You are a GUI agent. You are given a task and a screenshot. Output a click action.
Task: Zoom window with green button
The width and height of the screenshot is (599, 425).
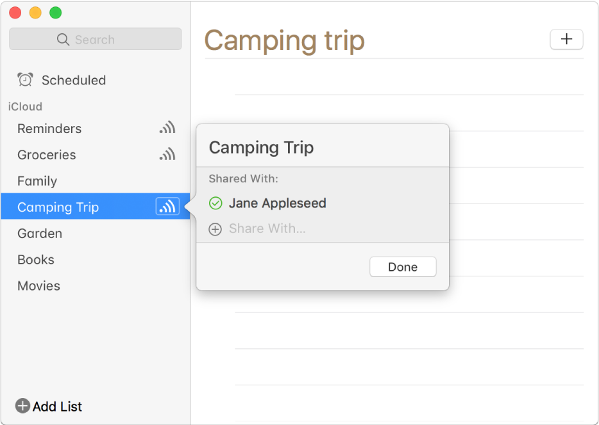pyautogui.click(x=56, y=13)
